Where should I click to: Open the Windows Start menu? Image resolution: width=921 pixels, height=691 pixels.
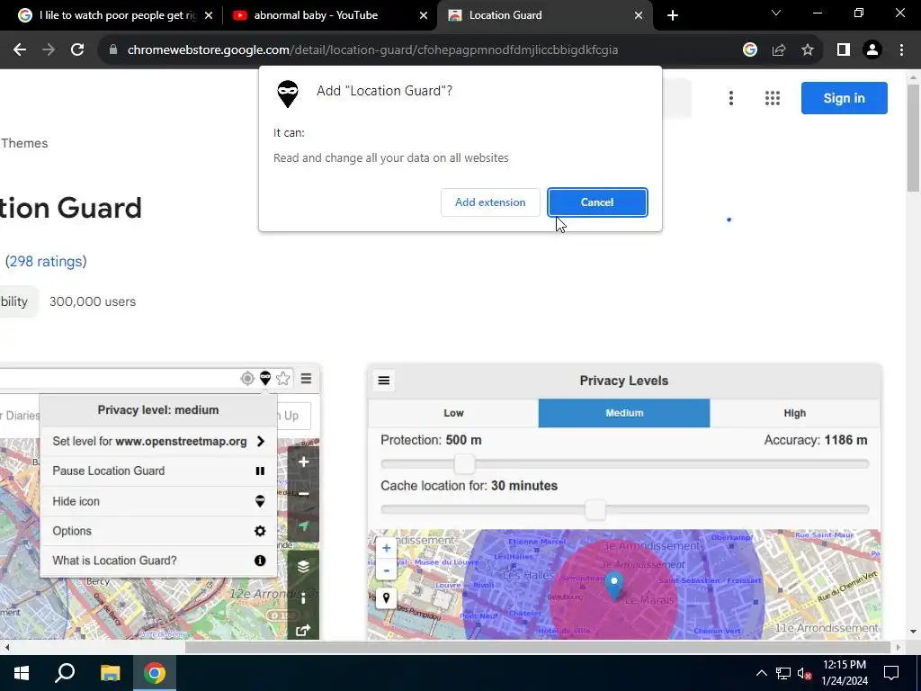(22, 673)
